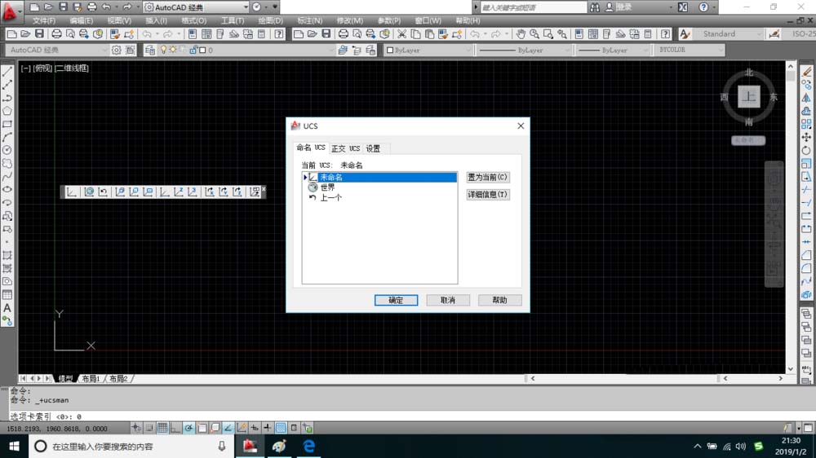816x458 pixels.
Task: Select the Multiline Text A tool
Action: (x=7, y=308)
